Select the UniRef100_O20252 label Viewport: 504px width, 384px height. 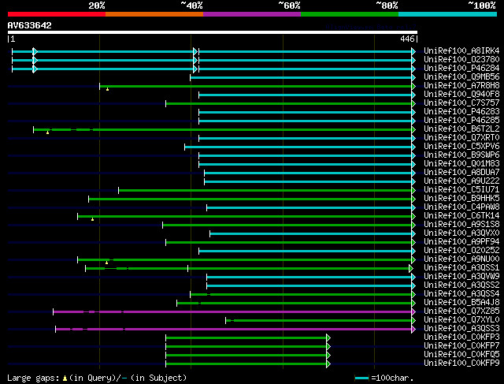pyautogui.click(x=461, y=251)
